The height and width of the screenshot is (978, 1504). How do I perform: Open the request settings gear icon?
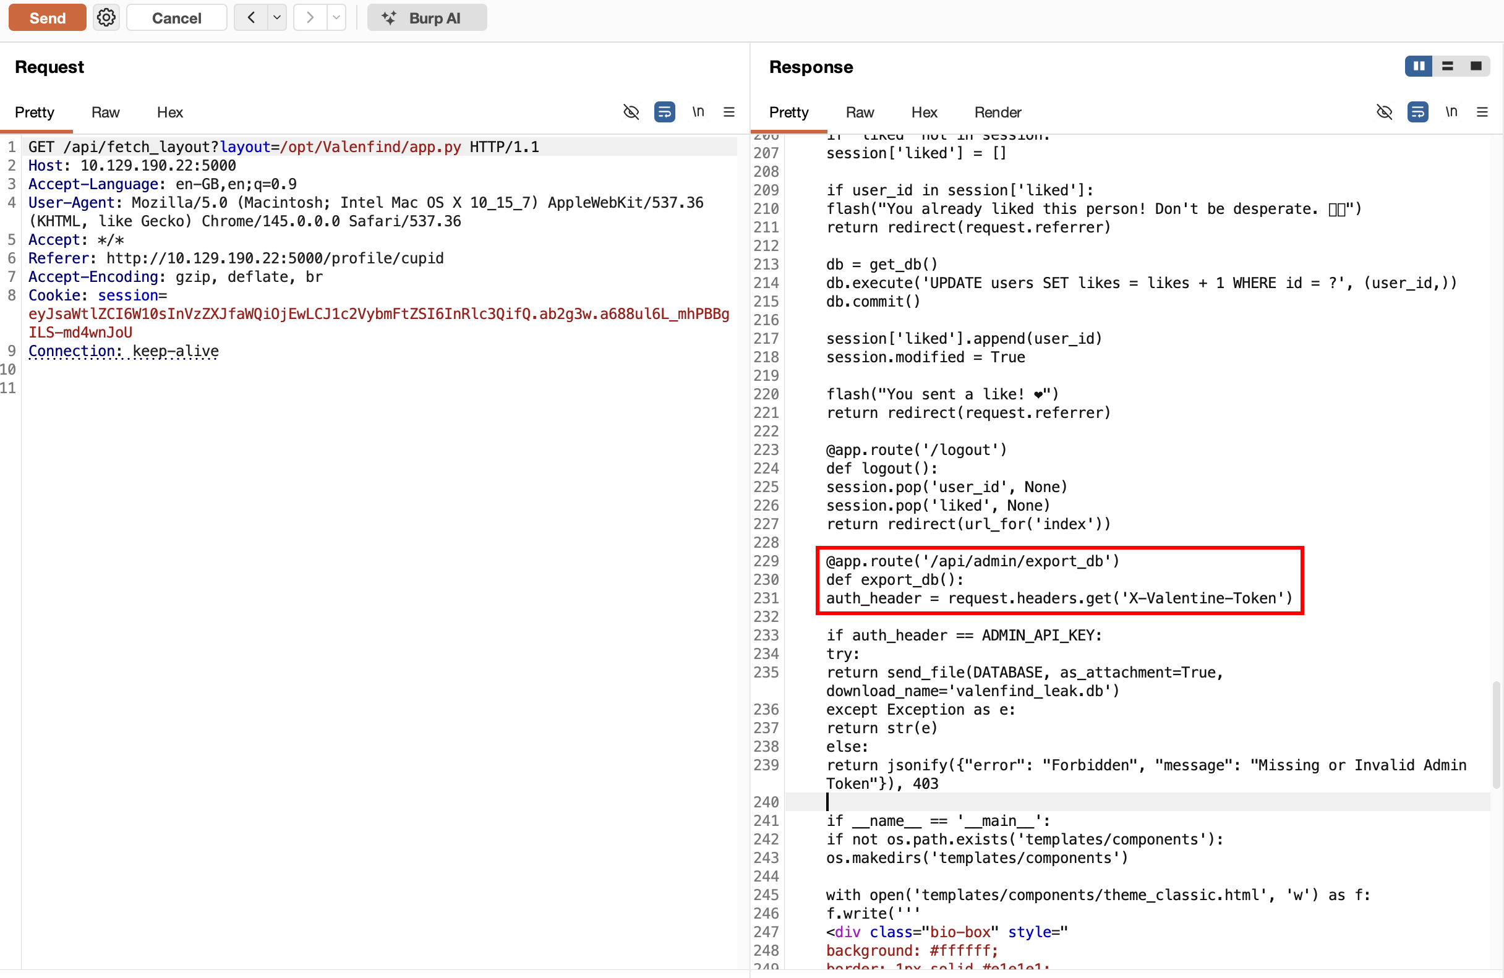106,18
